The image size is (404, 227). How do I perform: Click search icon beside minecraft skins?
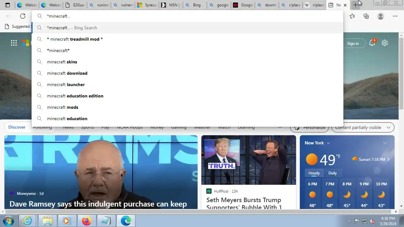coord(39,62)
